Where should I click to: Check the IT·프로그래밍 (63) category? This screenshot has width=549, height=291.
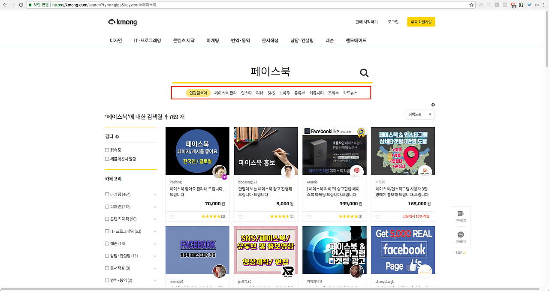point(107,231)
